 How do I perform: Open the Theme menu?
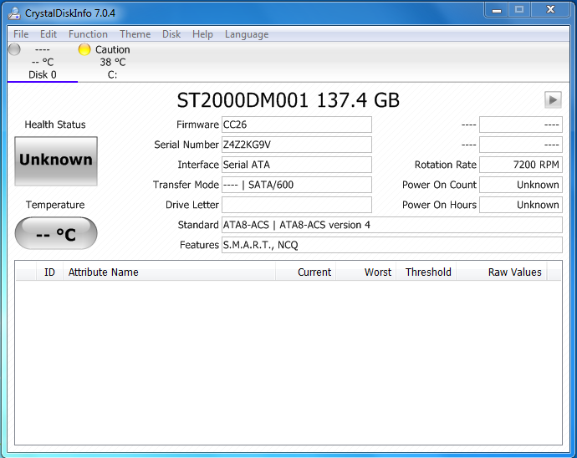pos(135,34)
